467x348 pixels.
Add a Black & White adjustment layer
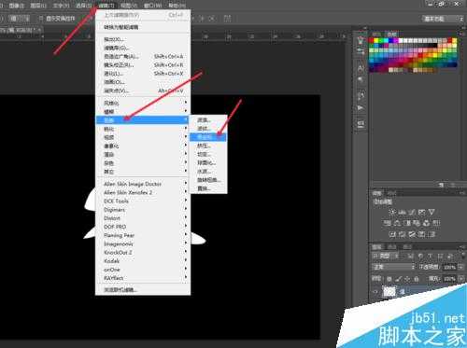[406, 223]
